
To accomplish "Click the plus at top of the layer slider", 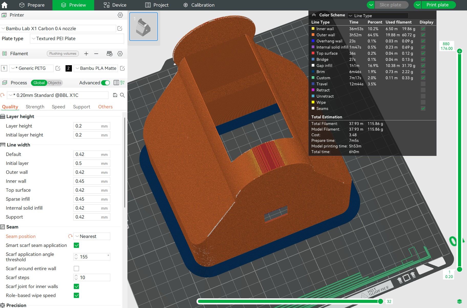I will (x=460, y=51).
